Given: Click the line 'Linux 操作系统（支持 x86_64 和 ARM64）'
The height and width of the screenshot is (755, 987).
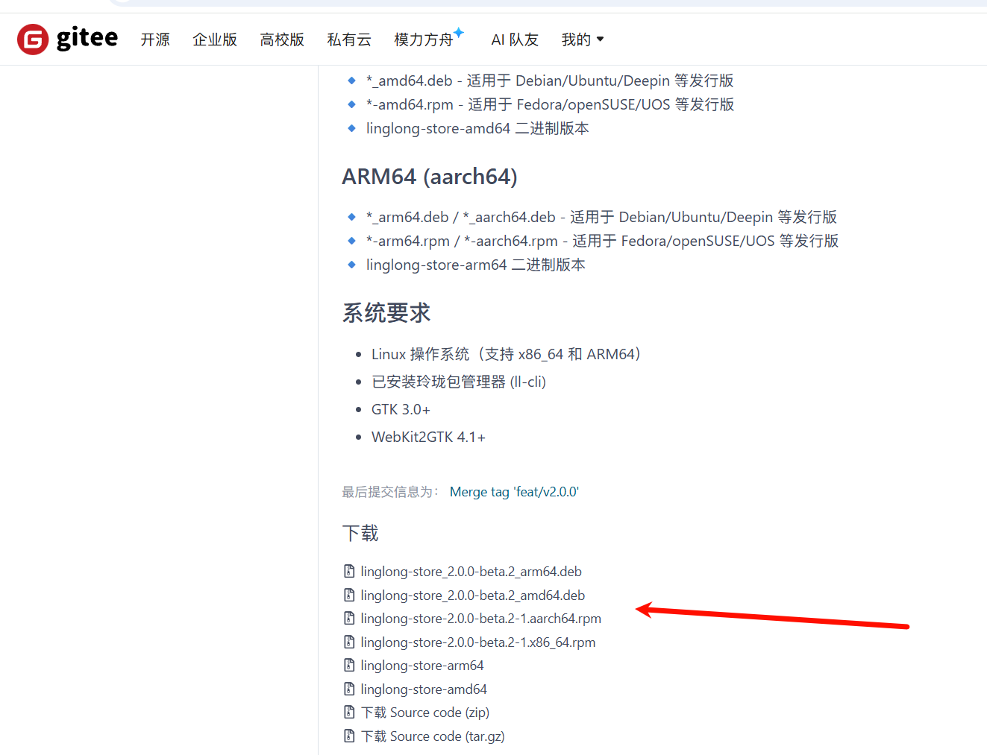Looking at the screenshot, I should pyautogui.click(x=506, y=355).
